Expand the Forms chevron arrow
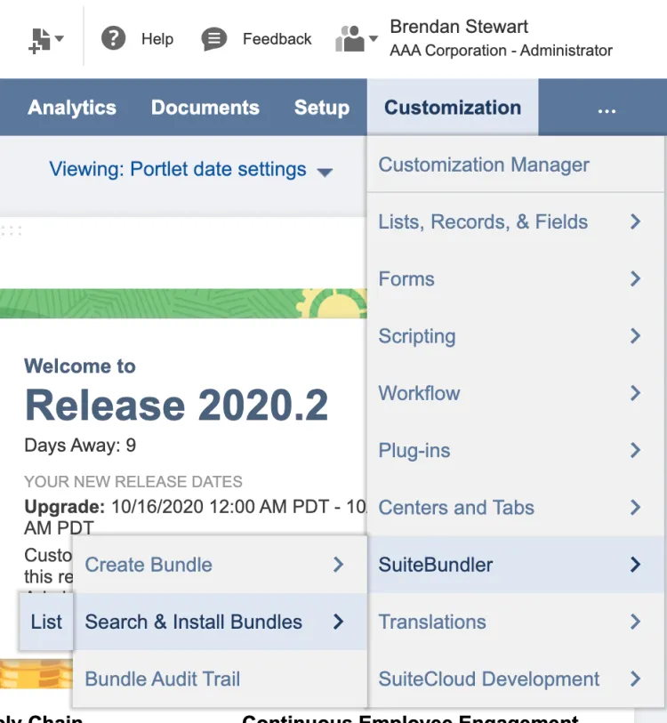Screen dimensions: 667x723 click(635, 279)
